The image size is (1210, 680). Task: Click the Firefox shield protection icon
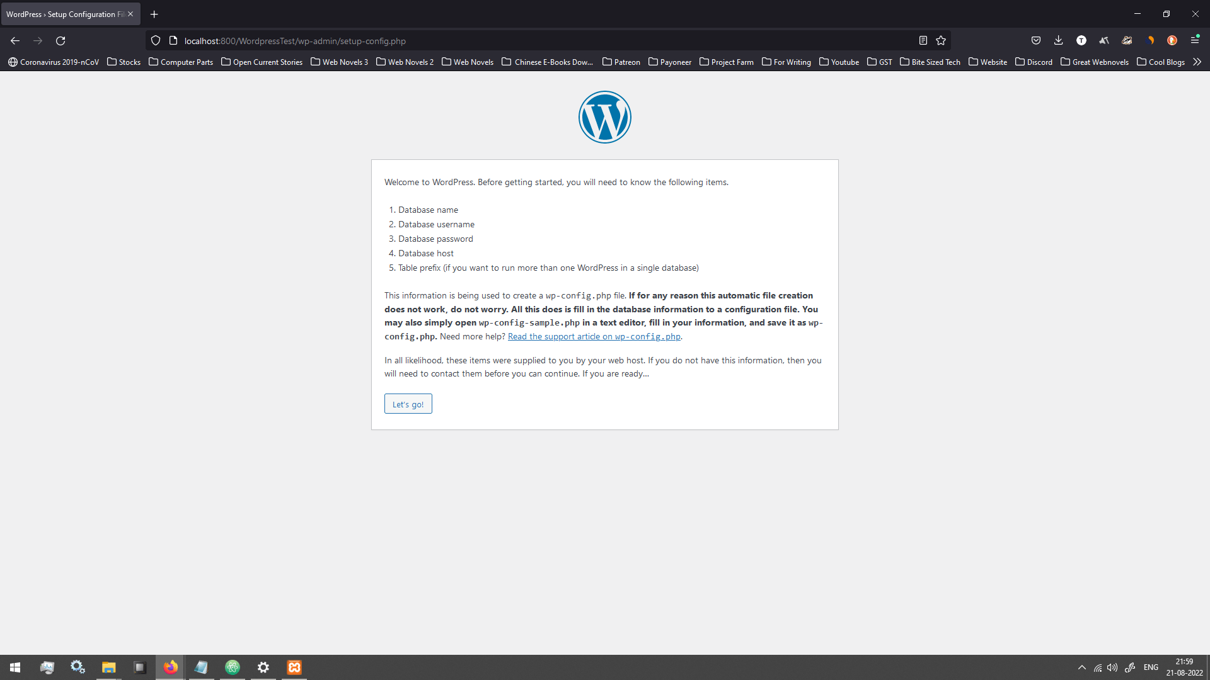point(156,41)
